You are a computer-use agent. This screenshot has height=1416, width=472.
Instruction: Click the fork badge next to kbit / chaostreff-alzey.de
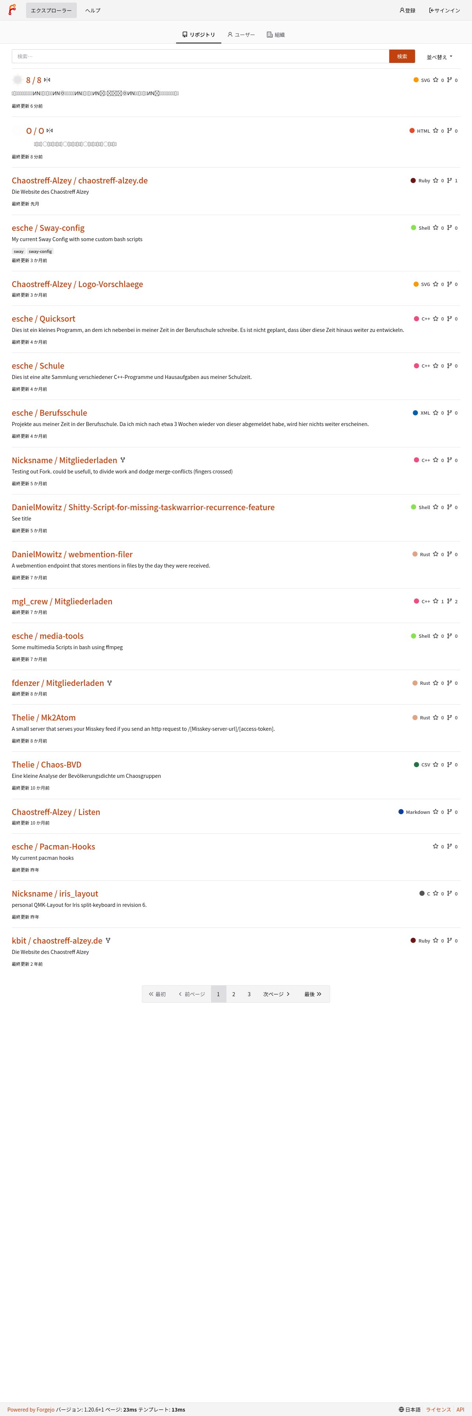pyautogui.click(x=108, y=941)
